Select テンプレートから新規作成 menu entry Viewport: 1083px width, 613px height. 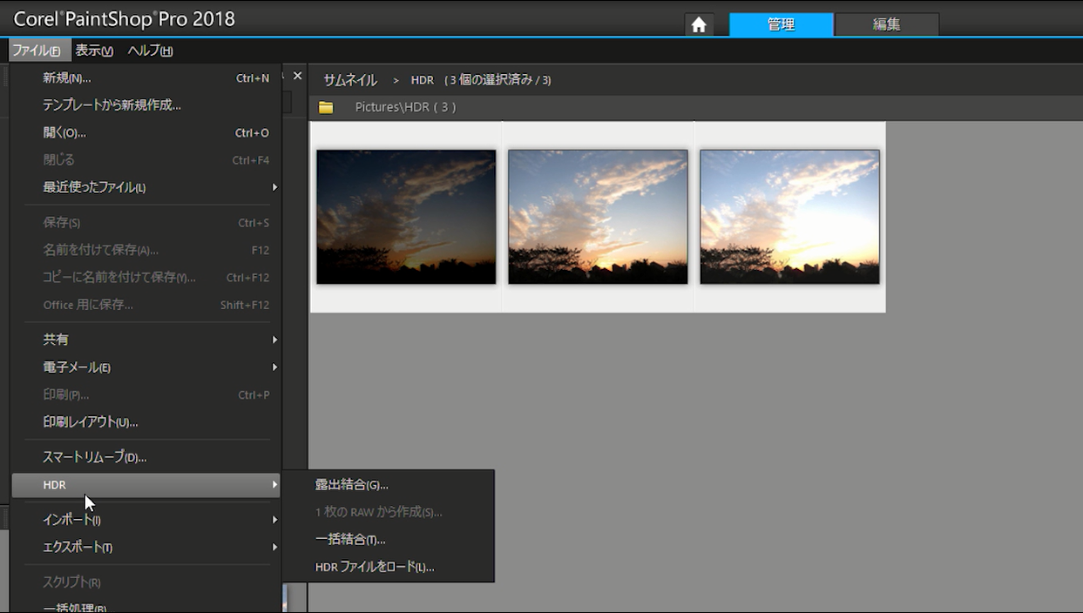click(x=112, y=105)
